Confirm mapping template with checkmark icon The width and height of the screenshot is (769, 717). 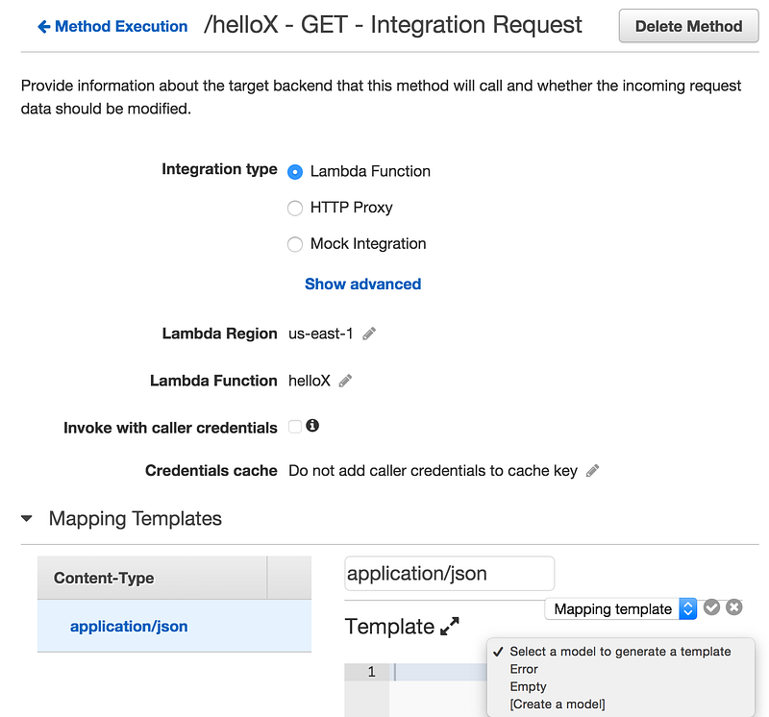coord(711,607)
